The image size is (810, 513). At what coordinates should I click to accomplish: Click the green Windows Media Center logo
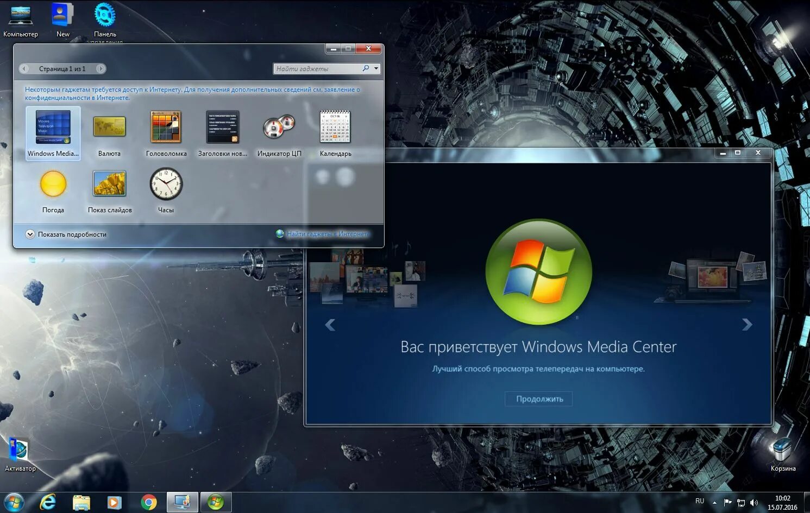(538, 272)
